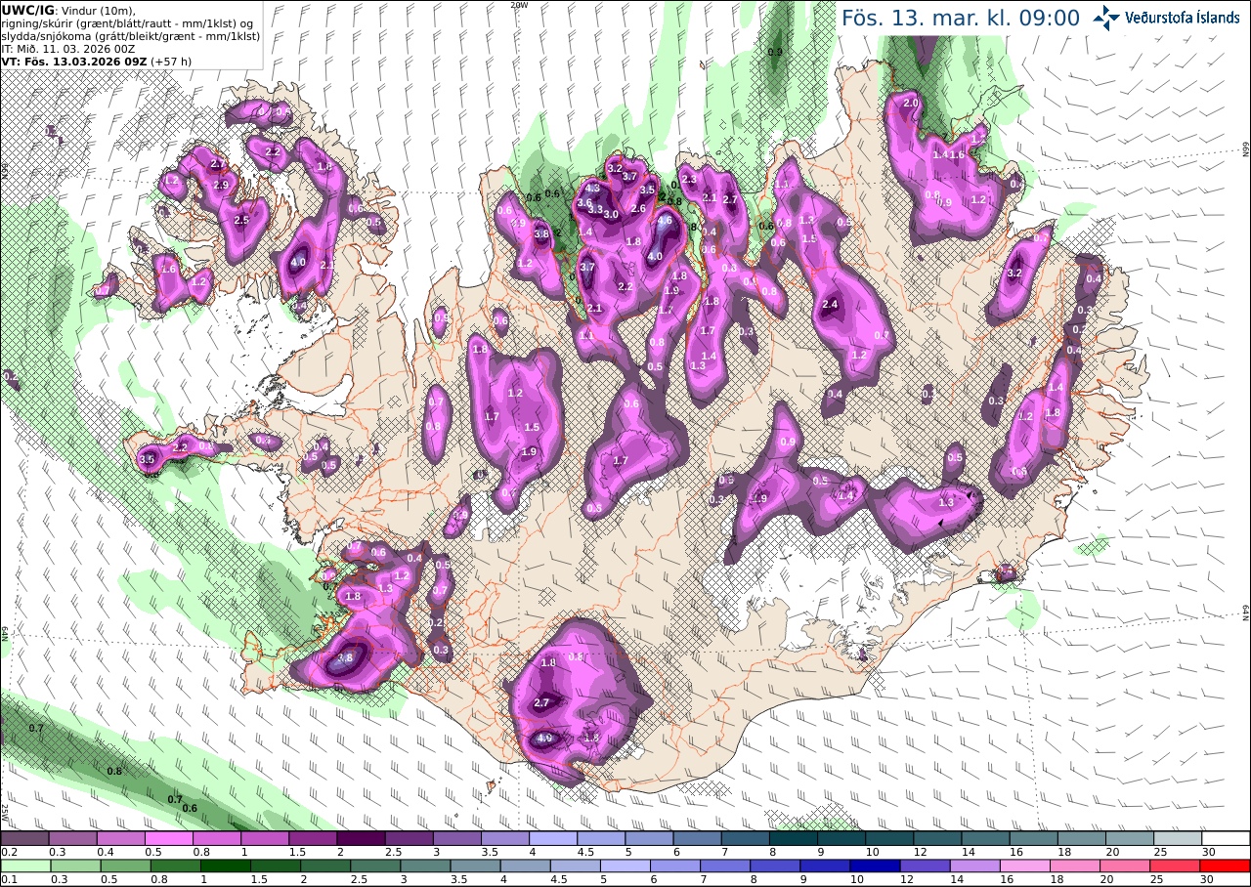Click the '4.3' snowfall value on the map
The width and height of the screenshot is (1251, 887).
coord(592,189)
